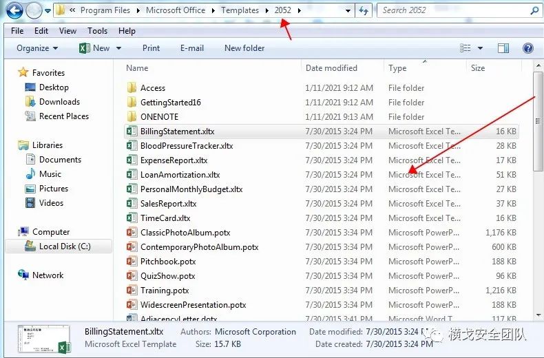Image resolution: width=544 pixels, height=358 pixels.
Task: Click the search magnifier icon
Action: [534, 11]
